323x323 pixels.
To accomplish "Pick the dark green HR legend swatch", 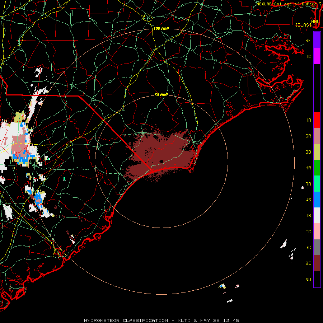I will pyautogui.click(x=317, y=168).
